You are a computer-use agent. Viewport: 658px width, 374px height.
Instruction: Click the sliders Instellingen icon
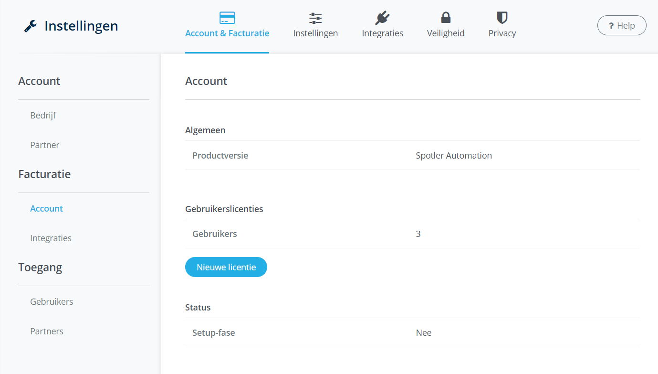(x=315, y=18)
